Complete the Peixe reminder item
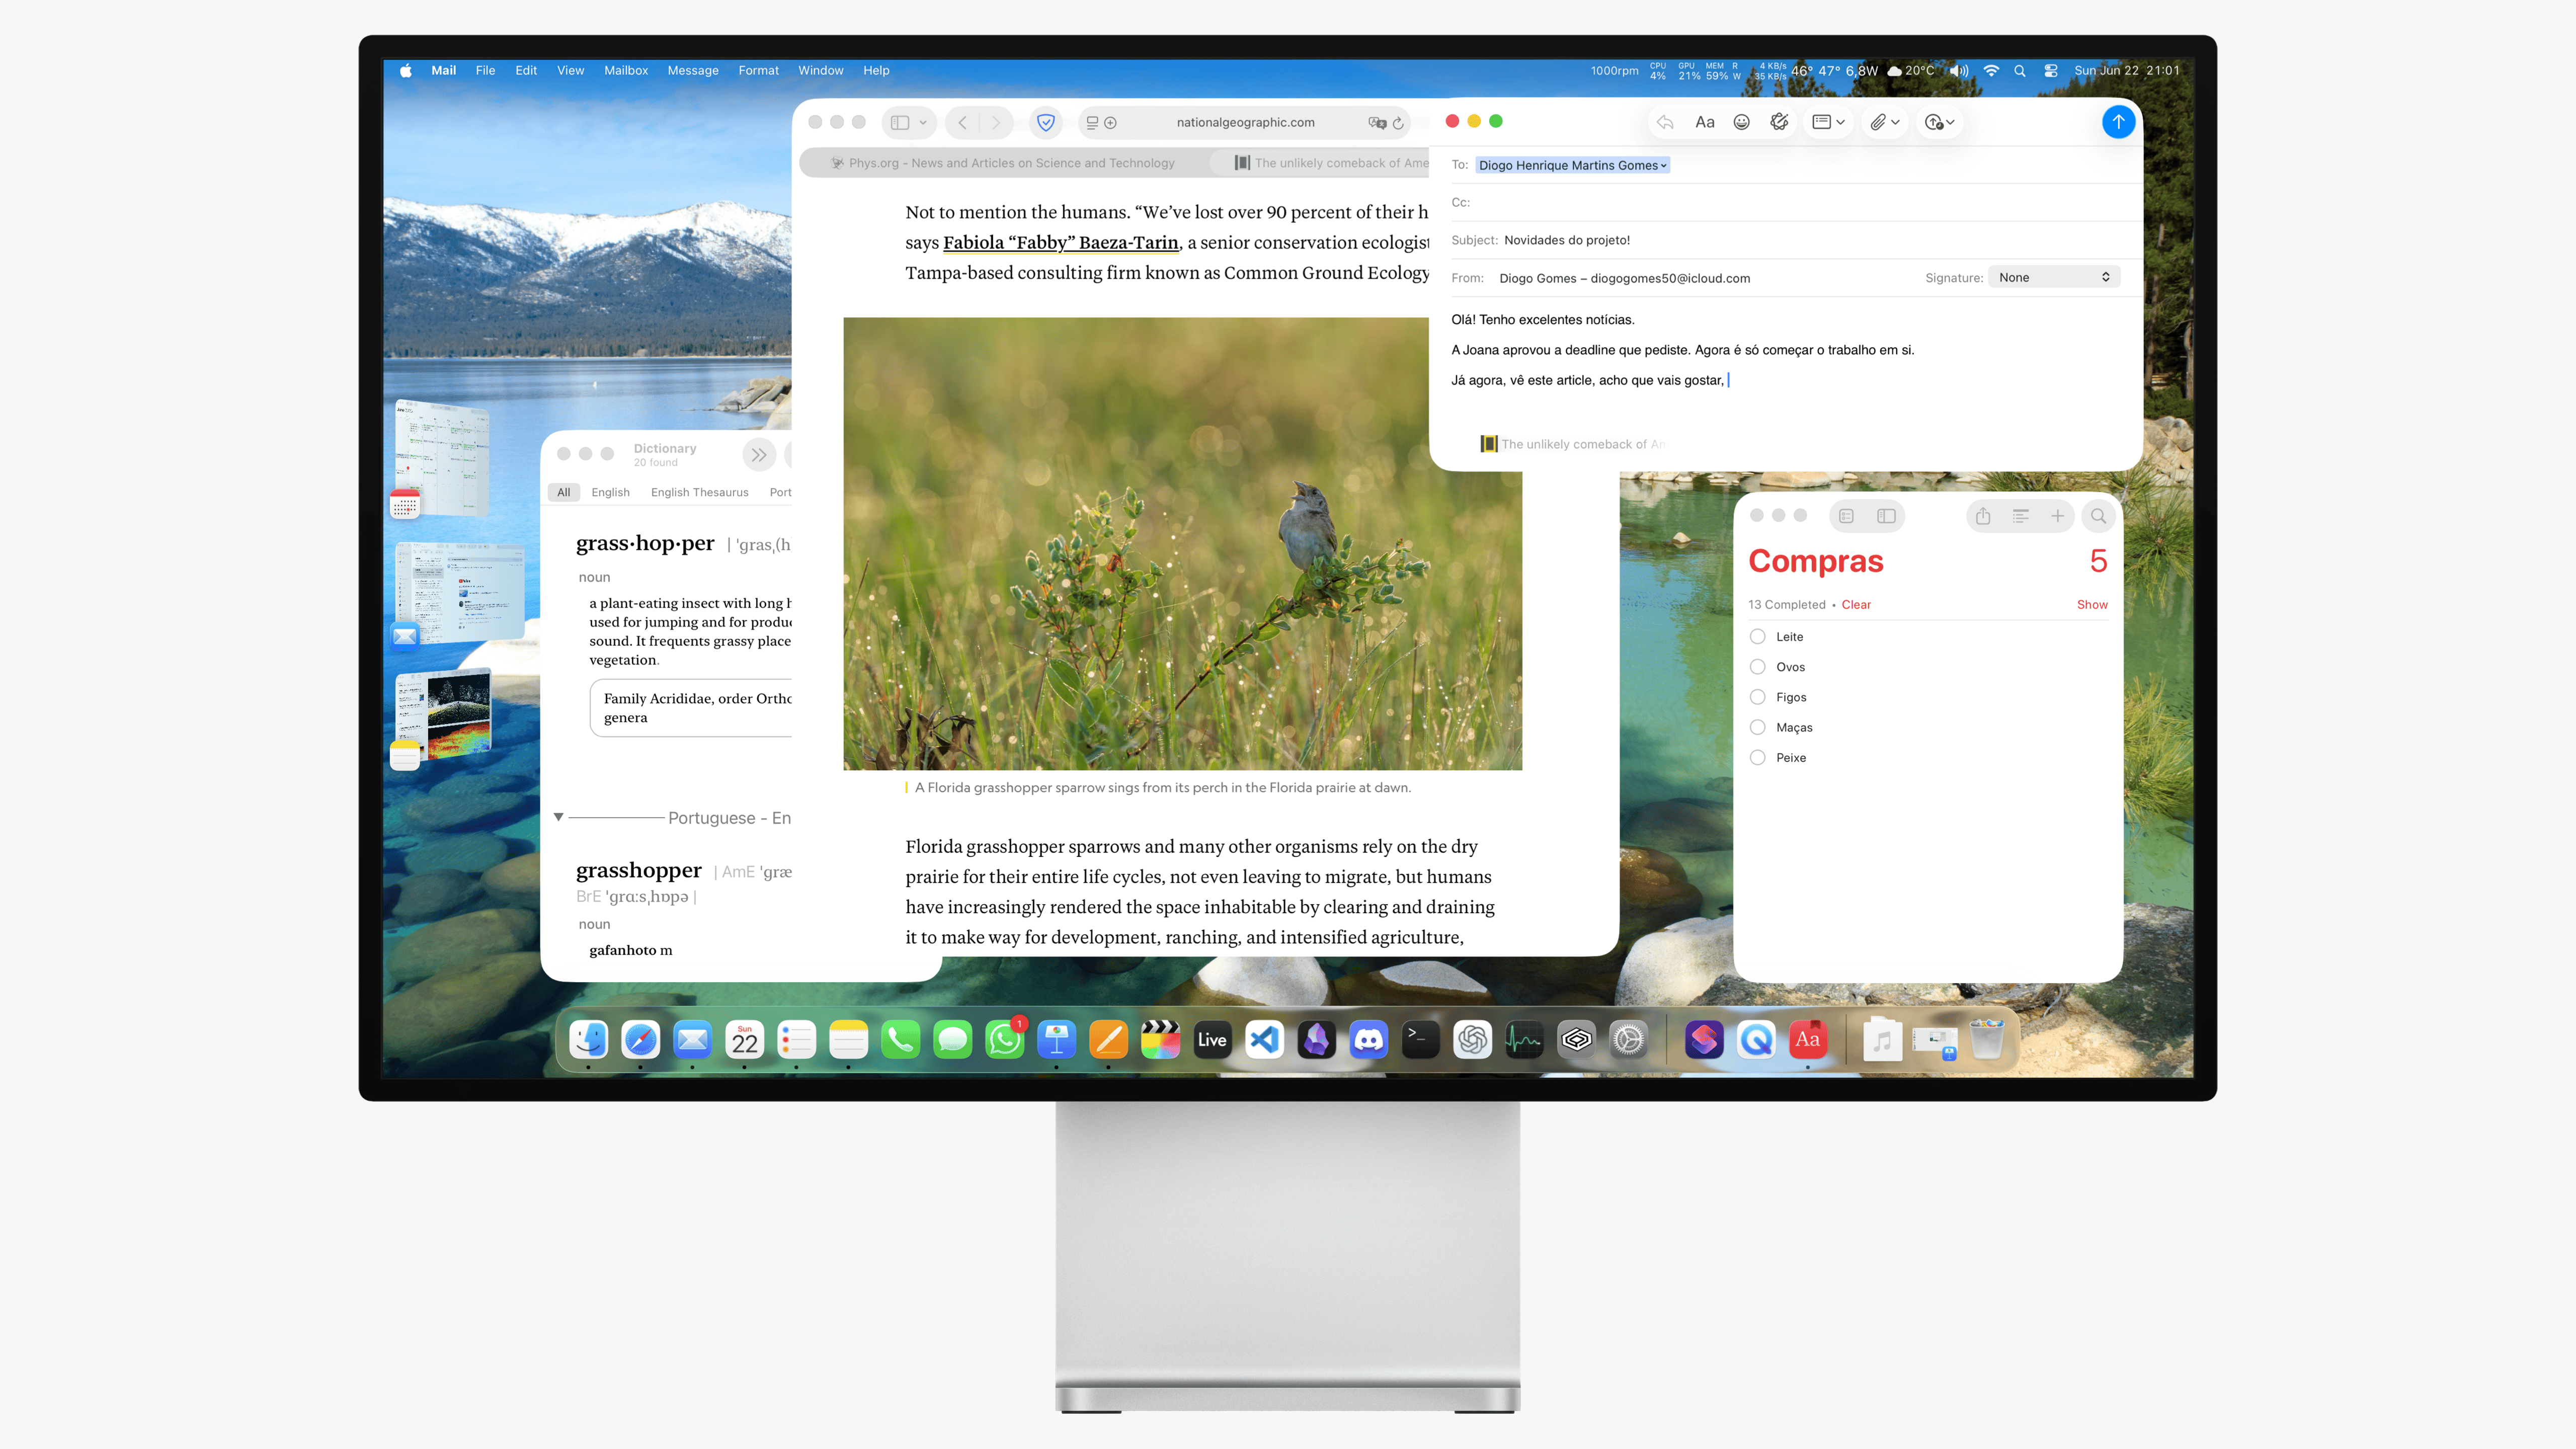 (x=1757, y=758)
